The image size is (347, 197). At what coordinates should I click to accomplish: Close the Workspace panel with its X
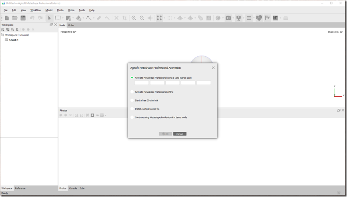[56, 25]
